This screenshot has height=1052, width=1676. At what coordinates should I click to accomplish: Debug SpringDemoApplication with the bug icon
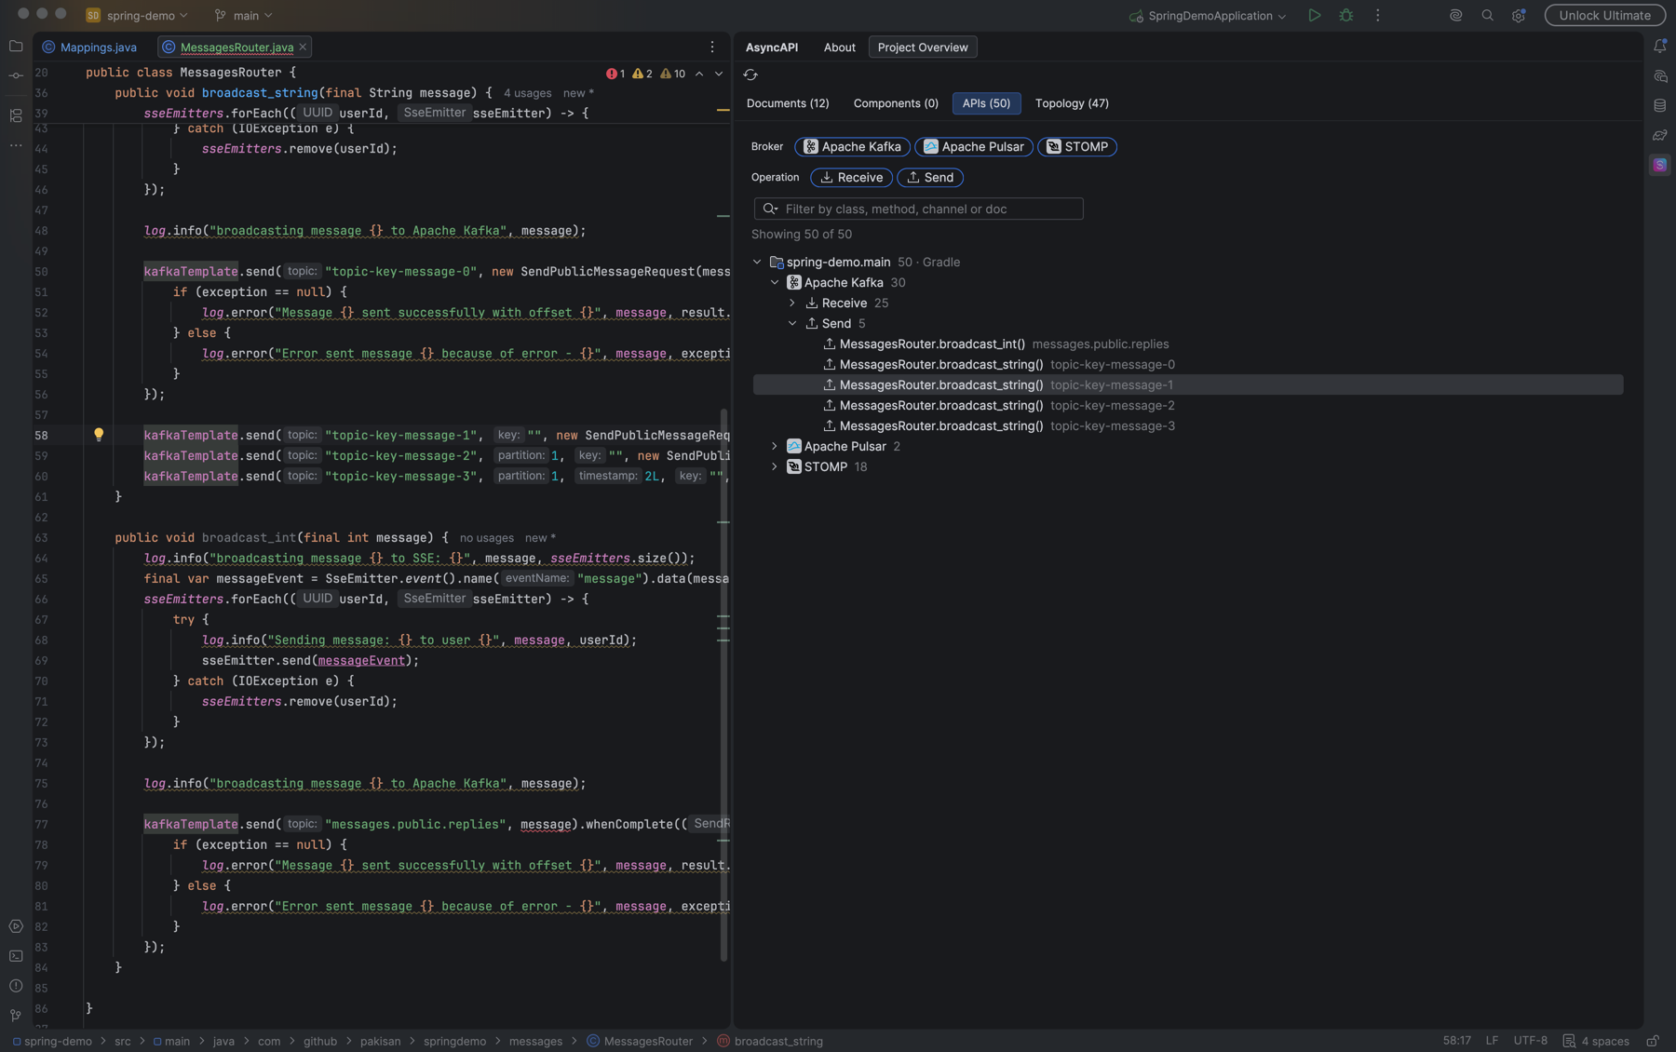[x=1345, y=15]
